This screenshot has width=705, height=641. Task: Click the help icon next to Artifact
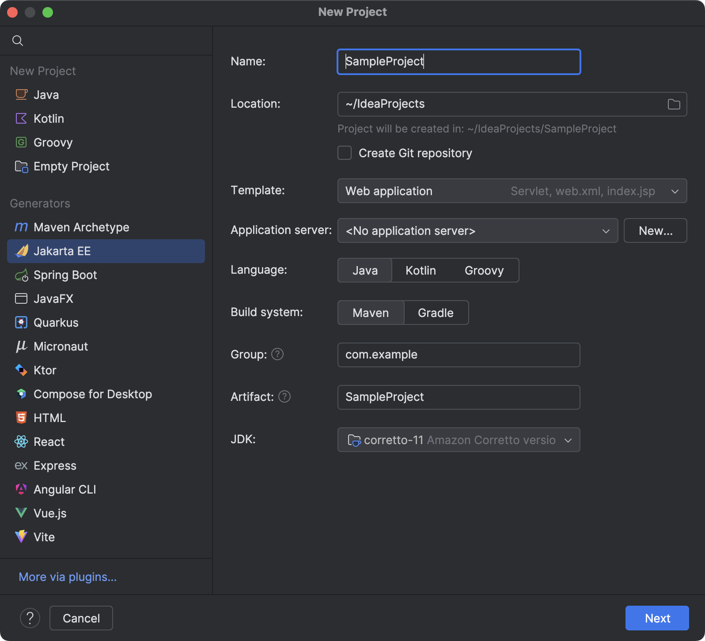click(x=284, y=396)
